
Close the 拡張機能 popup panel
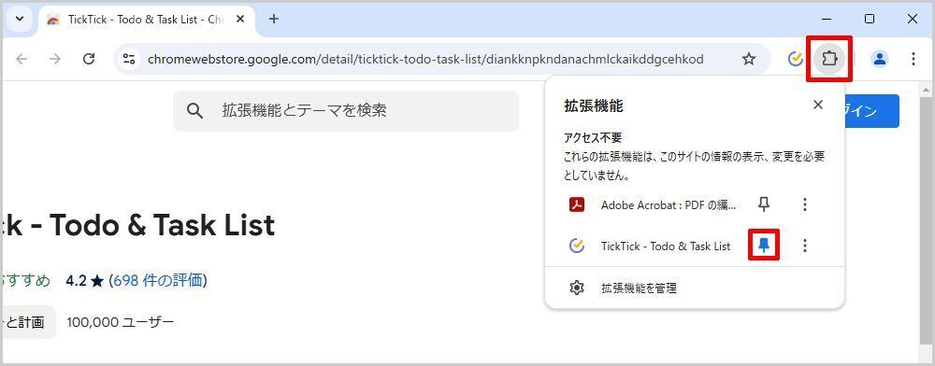click(818, 106)
